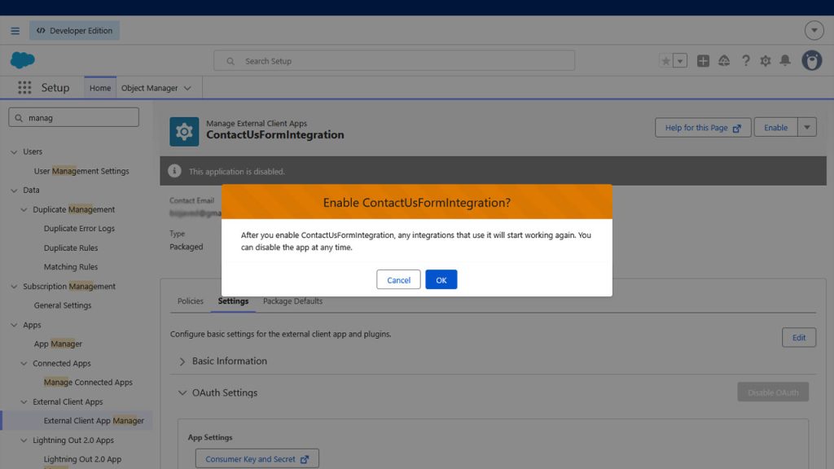This screenshot has width=834, height=469.
Task: Open the Trailhead guidance icon
Action: click(724, 60)
